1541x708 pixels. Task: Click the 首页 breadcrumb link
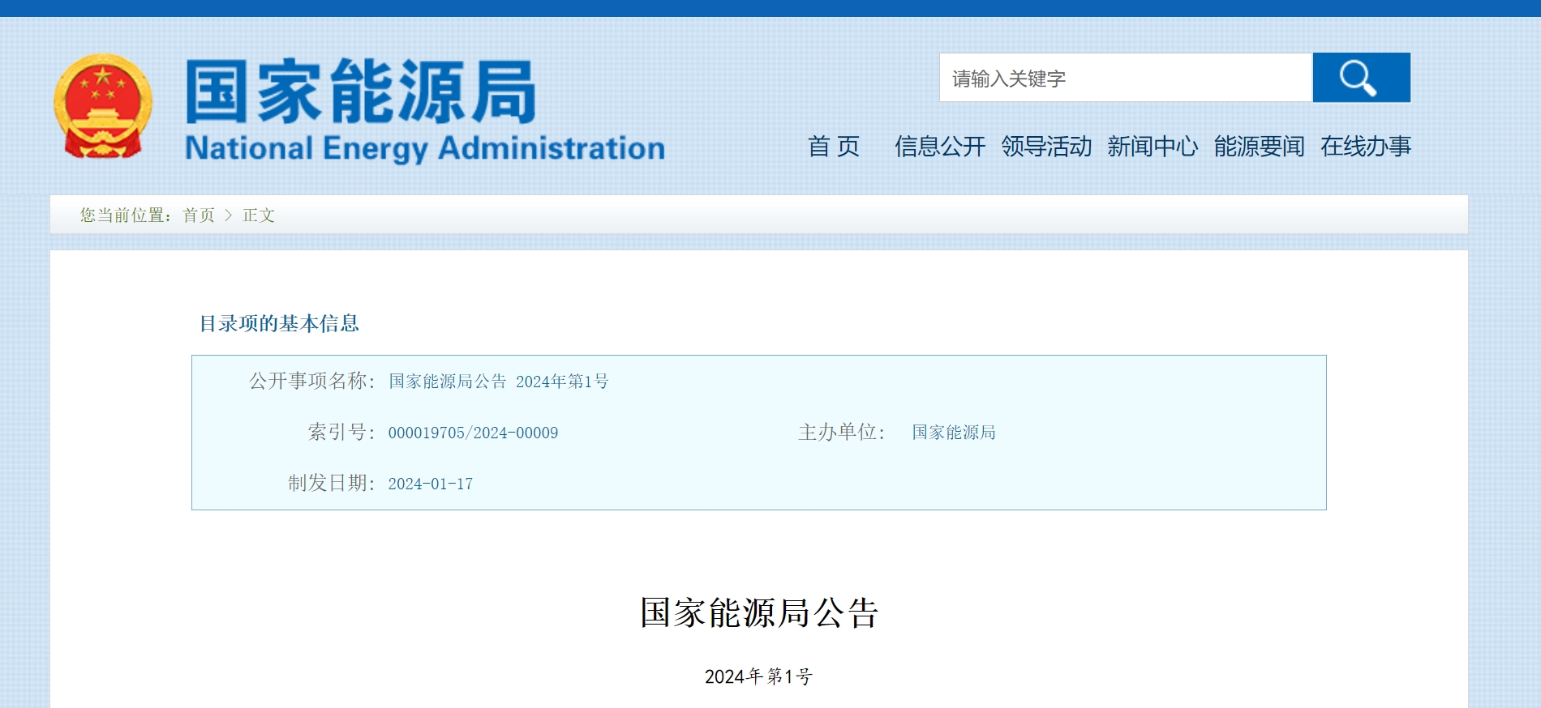pyautogui.click(x=199, y=215)
